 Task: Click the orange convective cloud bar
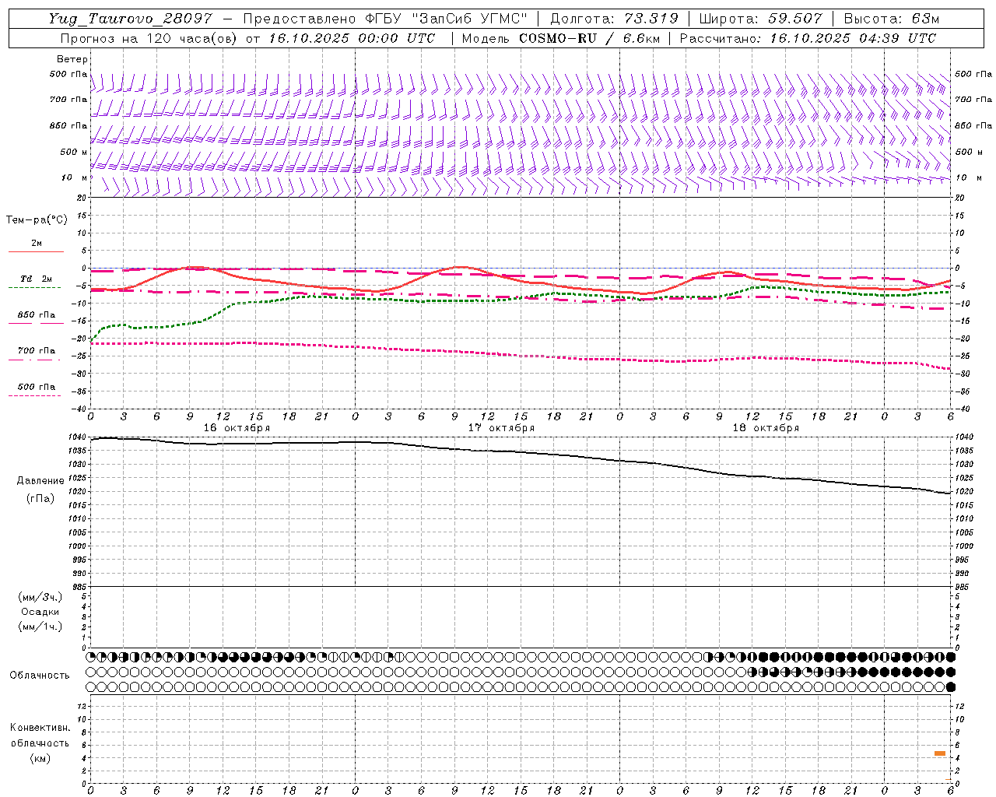(x=940, y=753)
